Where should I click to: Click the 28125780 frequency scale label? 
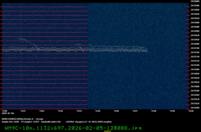point(195,48)
